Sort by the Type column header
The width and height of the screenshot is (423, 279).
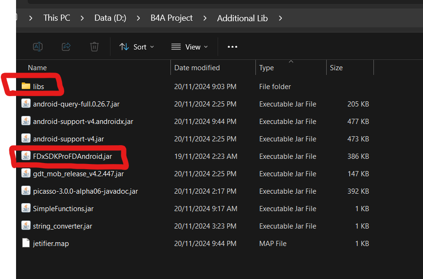266,67
